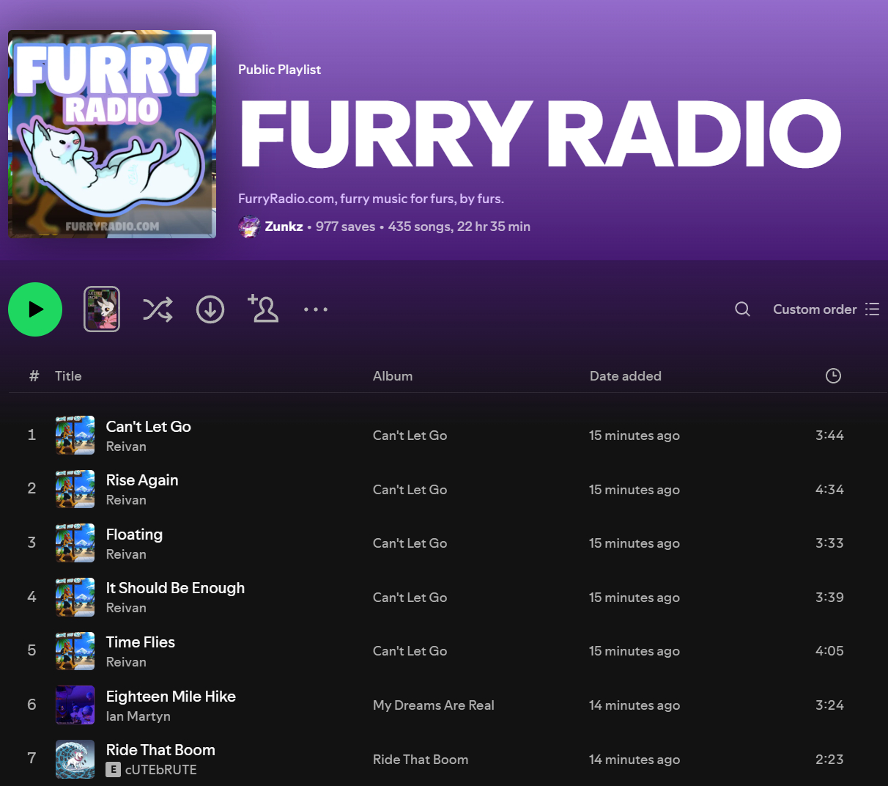Open the My Dreams Are Real album link
This screenshot has height=786, width=888.
[x=433, y=705]
